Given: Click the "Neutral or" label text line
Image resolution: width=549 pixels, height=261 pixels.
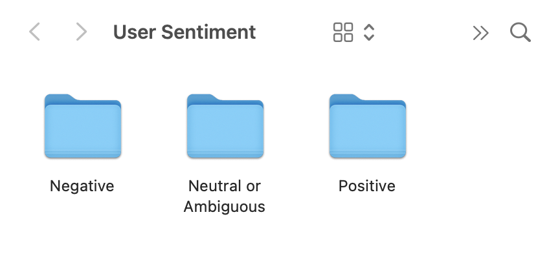Looking at the screenshot, I should [x=225, y=186].
